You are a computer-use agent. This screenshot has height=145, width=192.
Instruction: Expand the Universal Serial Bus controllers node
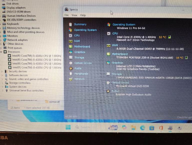(2, 91)
